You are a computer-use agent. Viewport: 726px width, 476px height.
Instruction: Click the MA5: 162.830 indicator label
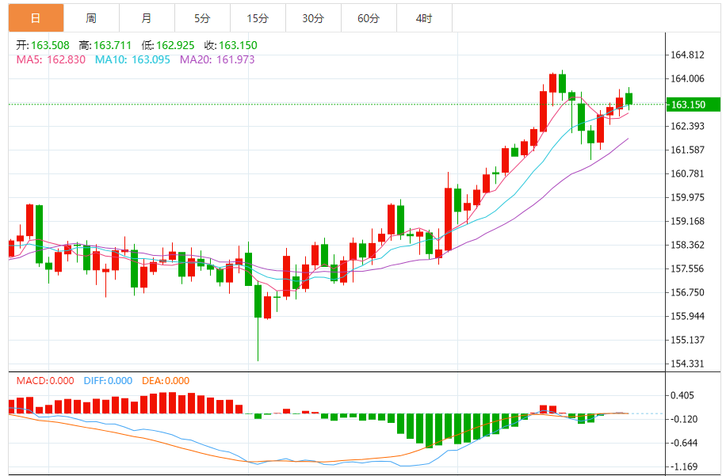coord(51,59)
